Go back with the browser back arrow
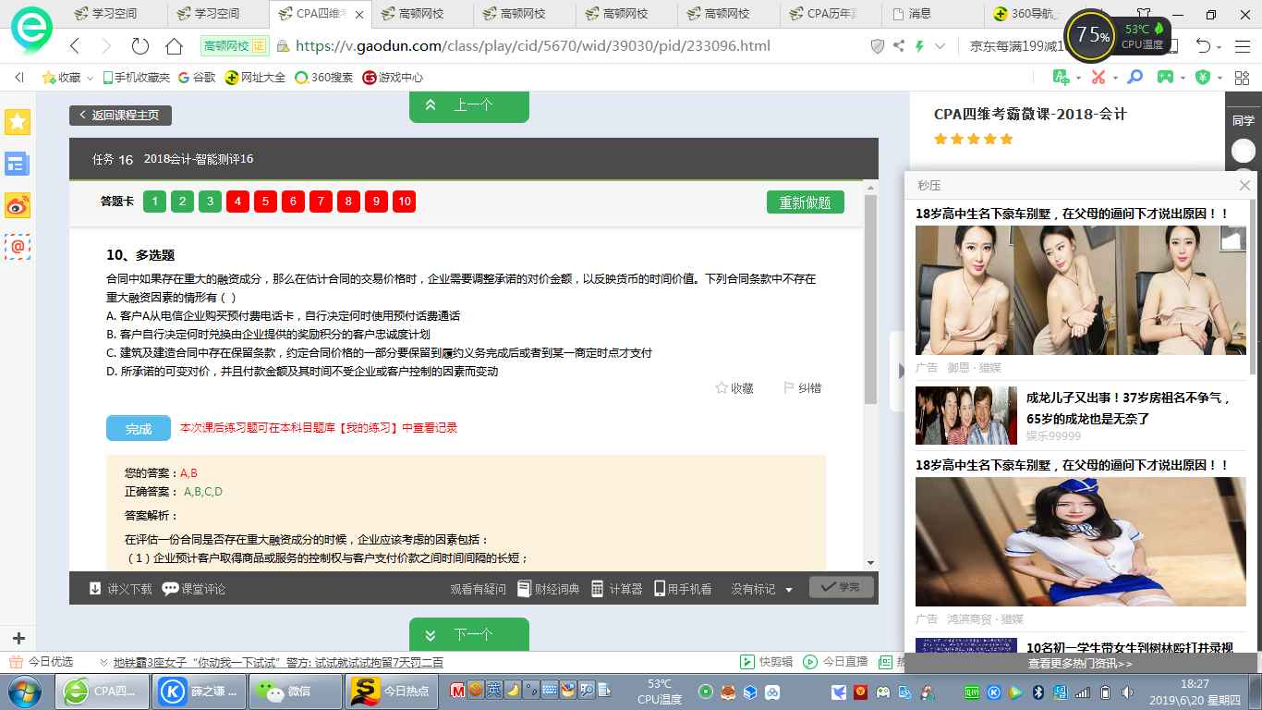The width and height of the screenshot is (1262, 710). click(x=75, y=46)
